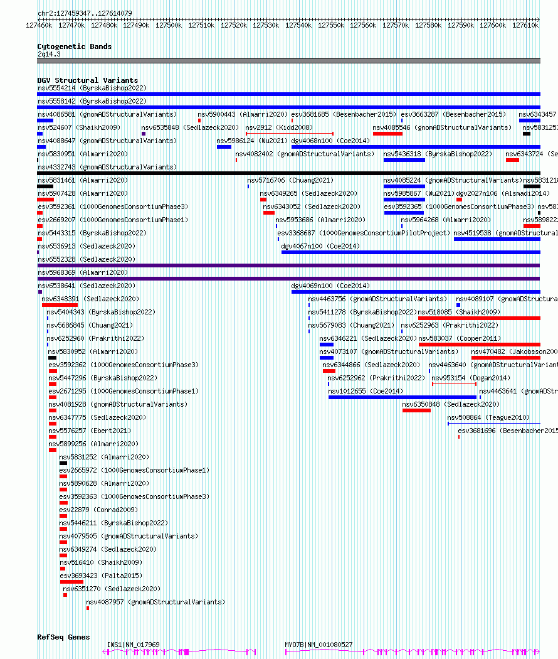558x659 pixels.
Task: Click the purple nsv5968369 variant bar
Action: [x=288, y=279]
